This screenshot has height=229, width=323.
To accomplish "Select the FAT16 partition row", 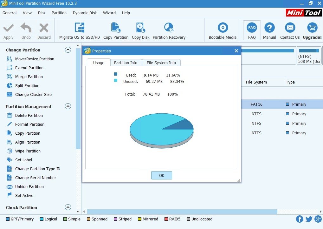I will 282,104.
